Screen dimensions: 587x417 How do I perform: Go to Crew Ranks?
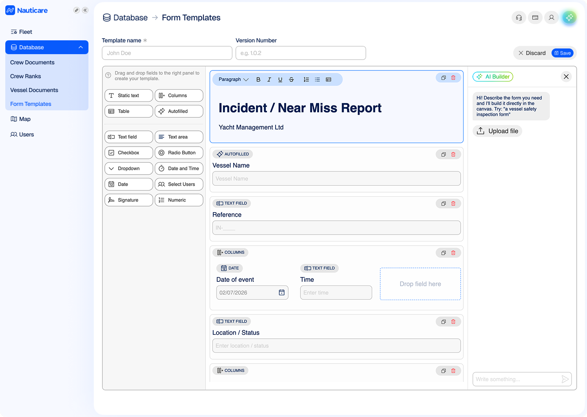(x=26, y=76)
